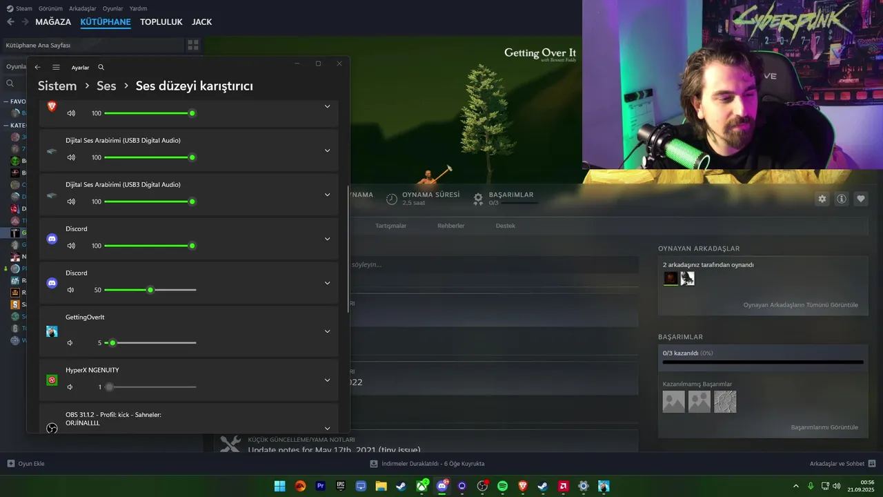Go to the MAĞAZA tab
This screenshot has width=883, height=497.
[53, 22]
